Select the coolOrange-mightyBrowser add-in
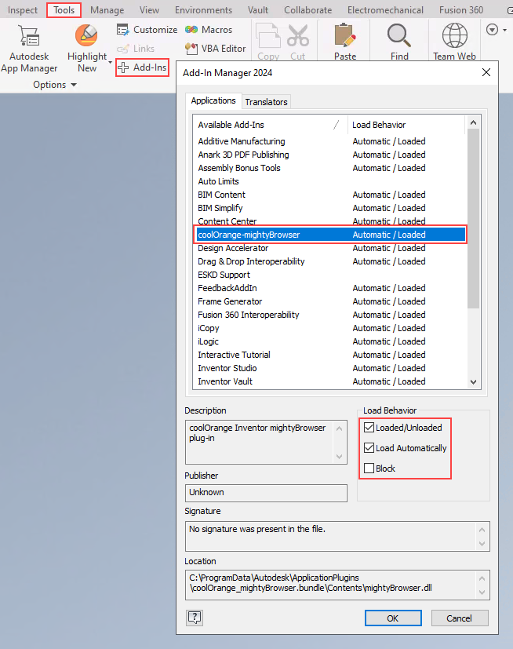Viewport: 513px width, 649px height. coord(329,235)
